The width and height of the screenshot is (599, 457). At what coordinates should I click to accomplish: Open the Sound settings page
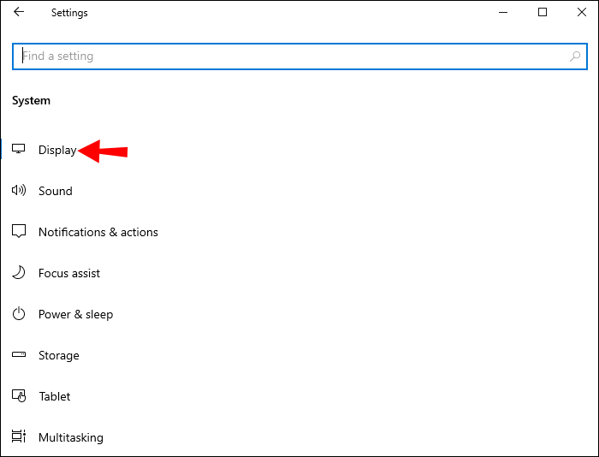click(x=56, y=191)
